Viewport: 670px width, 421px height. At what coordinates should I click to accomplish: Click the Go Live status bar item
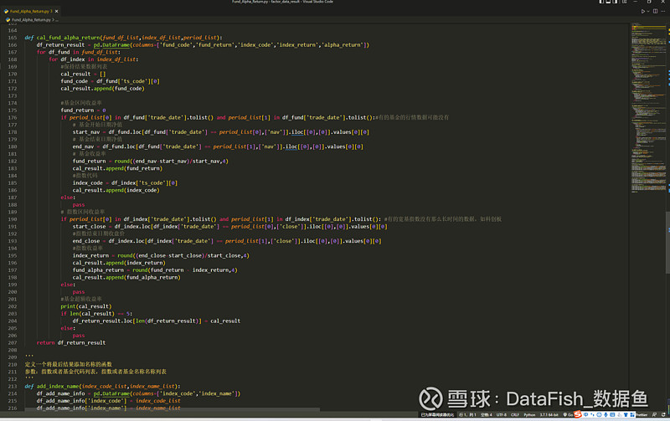(x=568, y=414)
